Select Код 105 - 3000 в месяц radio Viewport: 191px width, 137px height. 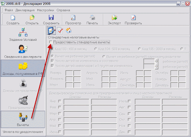pos(140,49)
